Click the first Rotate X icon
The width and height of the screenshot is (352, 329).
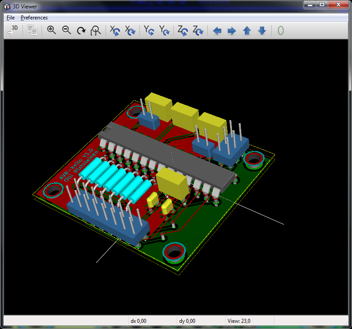tap(115, 30)
